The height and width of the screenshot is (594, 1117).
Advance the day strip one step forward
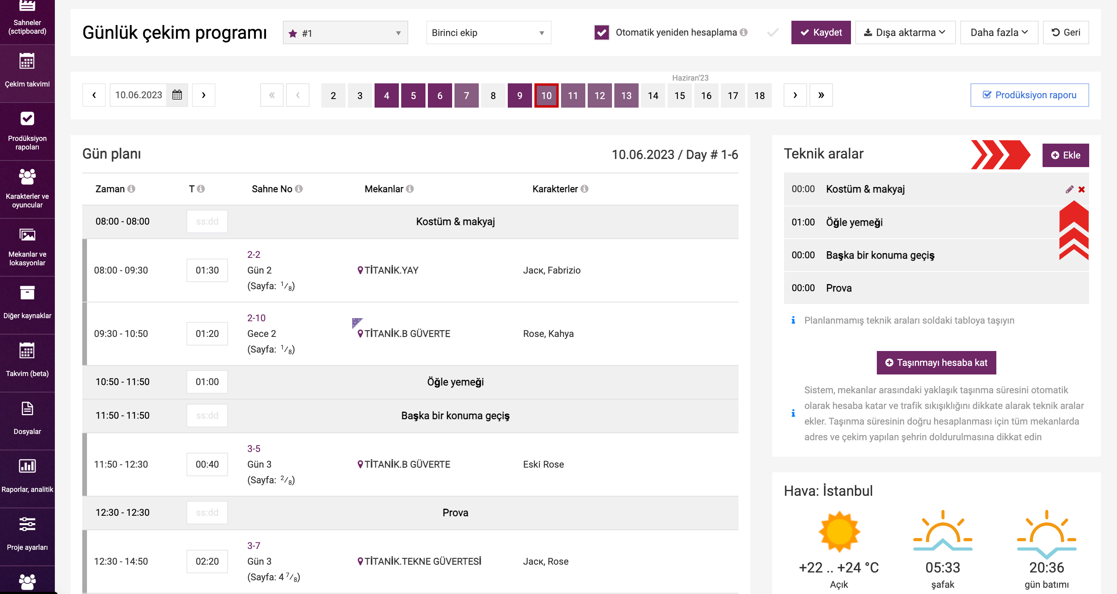pos(795,95)
